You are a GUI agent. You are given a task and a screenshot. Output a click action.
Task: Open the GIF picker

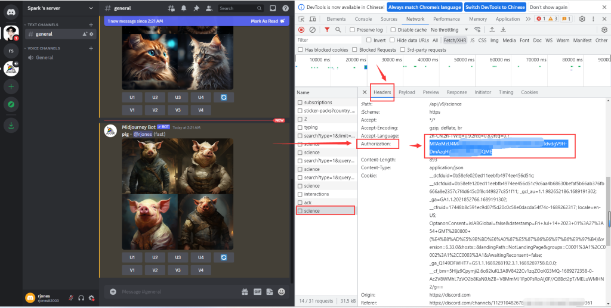click(x=258, y=292)
